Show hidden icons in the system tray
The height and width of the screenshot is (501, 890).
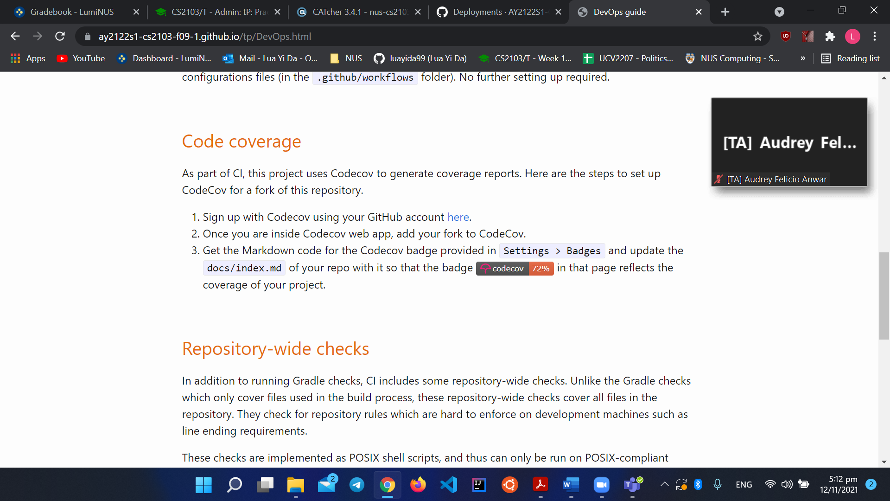tap(664, 484)
